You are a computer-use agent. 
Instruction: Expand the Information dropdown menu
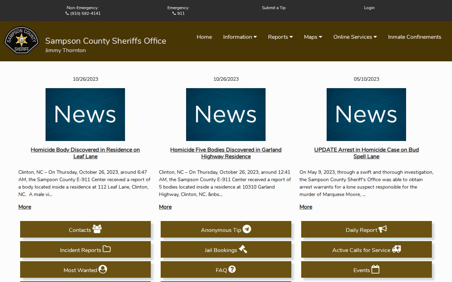[240, 37]
